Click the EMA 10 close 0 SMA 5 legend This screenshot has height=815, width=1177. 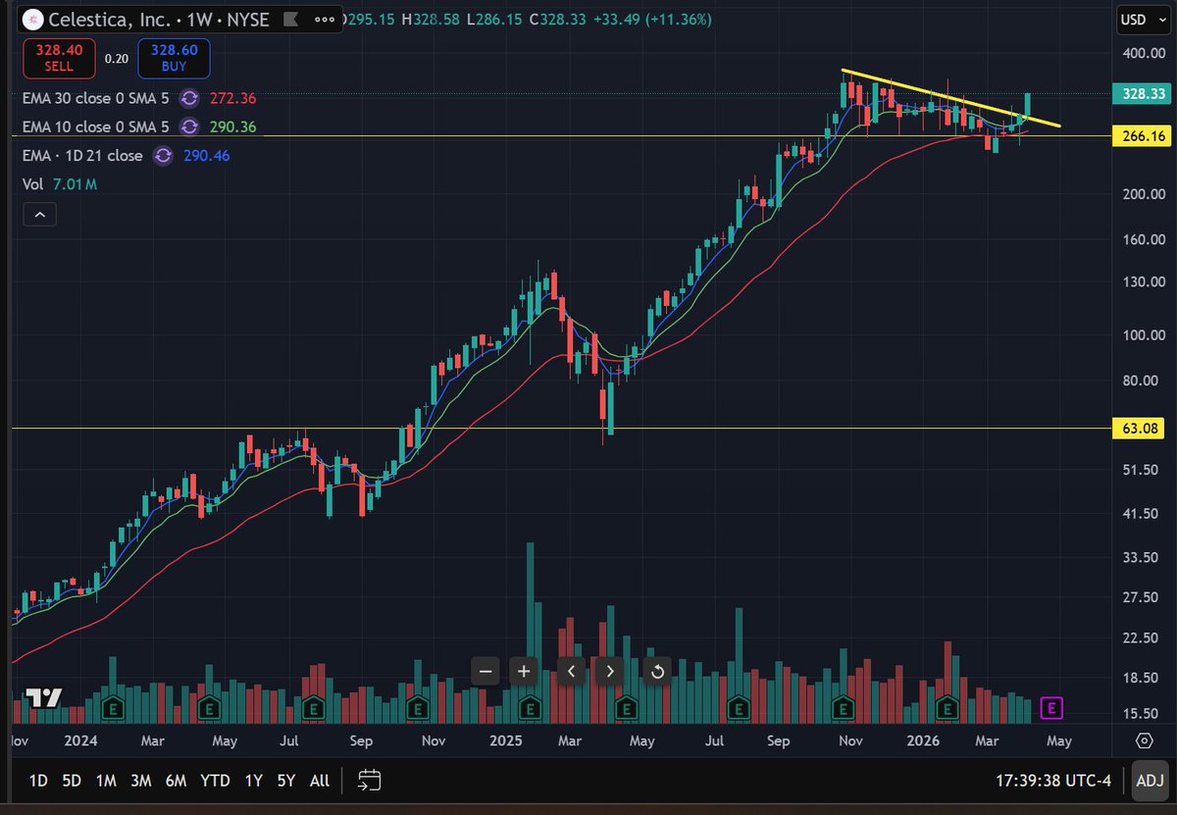coord(95,127)
